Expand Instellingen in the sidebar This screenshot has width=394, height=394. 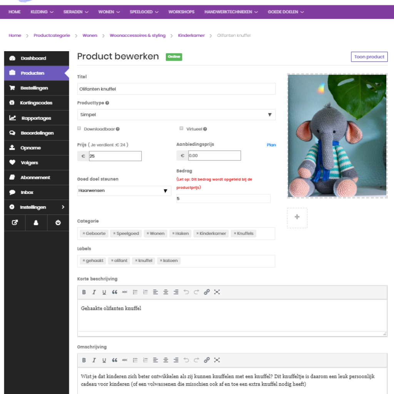pyautogui.click(x=37, y=207)
